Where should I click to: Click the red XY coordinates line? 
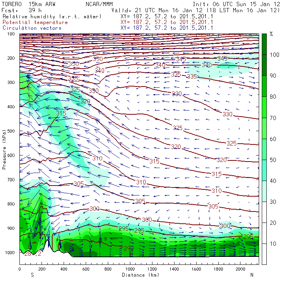[167, 22]
